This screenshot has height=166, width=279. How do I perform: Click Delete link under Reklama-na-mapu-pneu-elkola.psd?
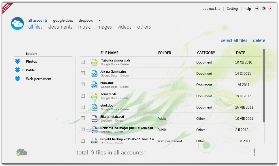[119, 132]
